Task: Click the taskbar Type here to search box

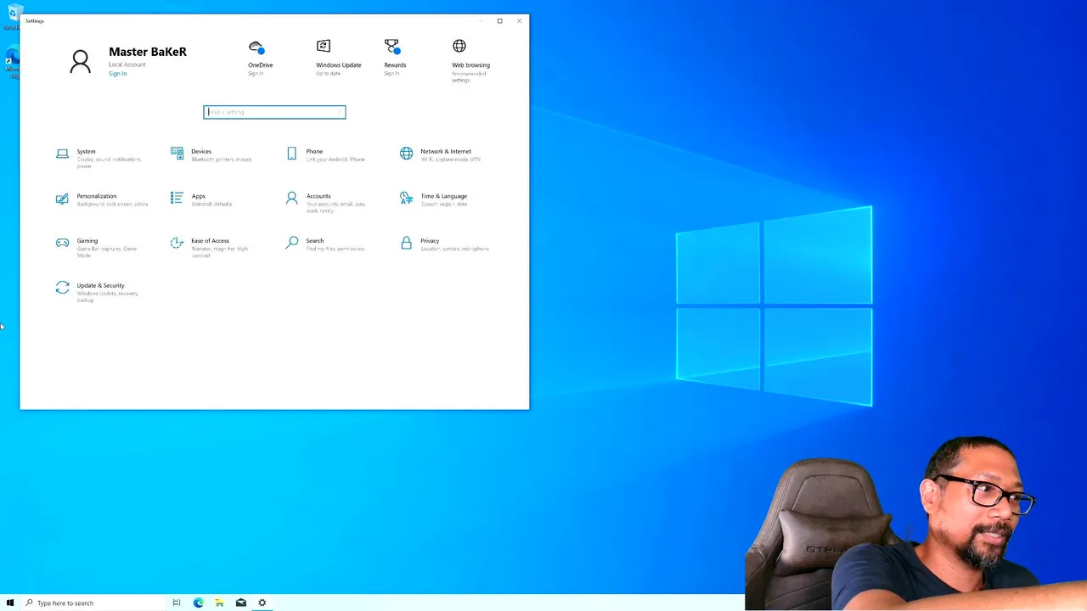Action: click(93, 603)
